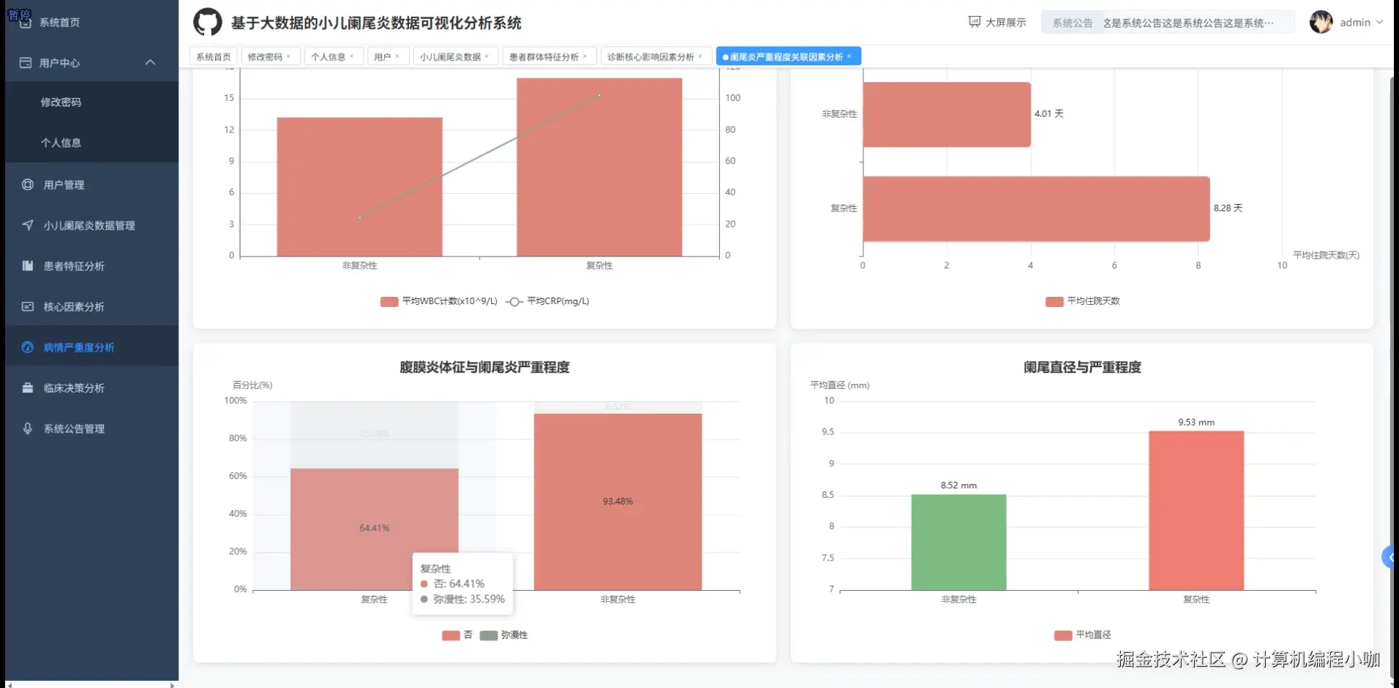Click the 用户中心 sidebar icon
This screenshot has width=1399, height=688.
tap(26, 63)
